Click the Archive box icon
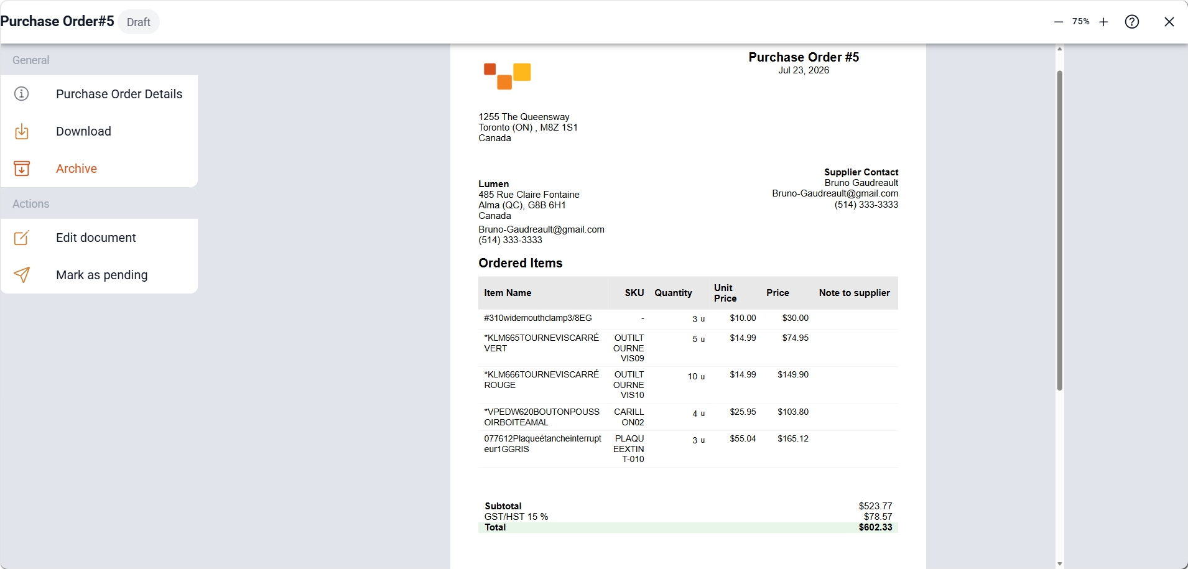This screenshot has width=1188, height=569. coord(22,169)
